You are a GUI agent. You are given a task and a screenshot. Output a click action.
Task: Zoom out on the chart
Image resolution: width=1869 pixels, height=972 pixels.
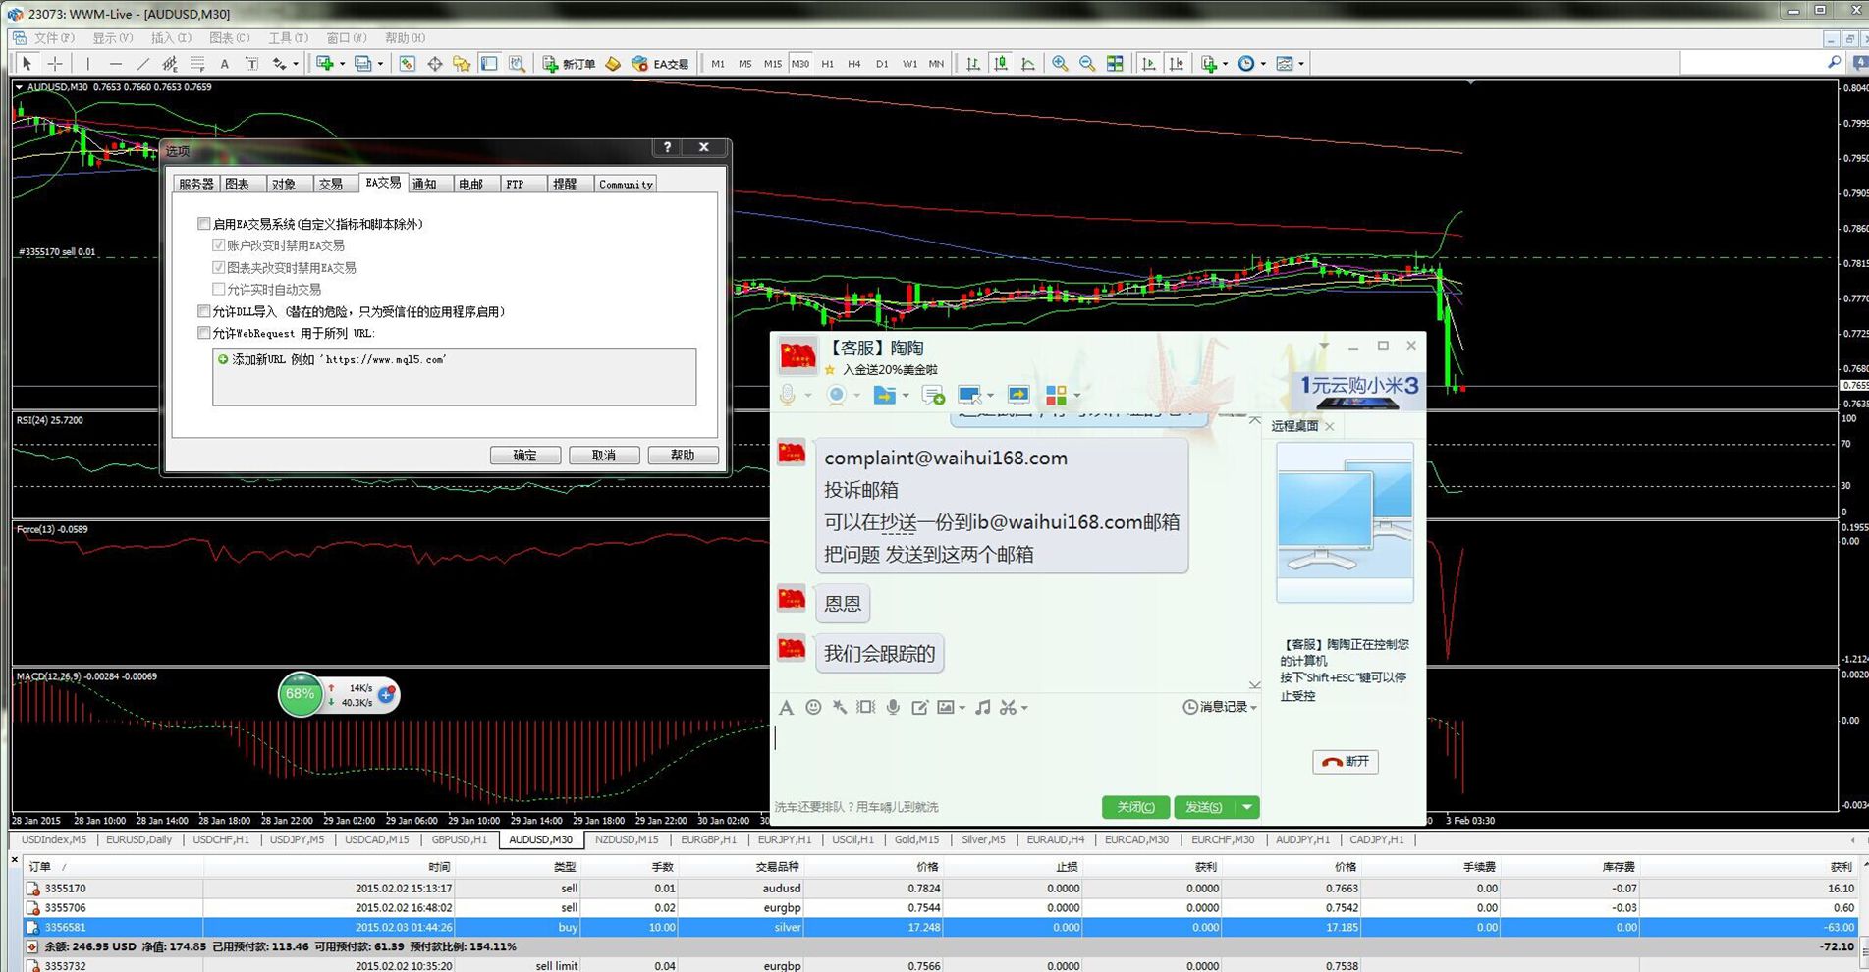point(1087,64)
